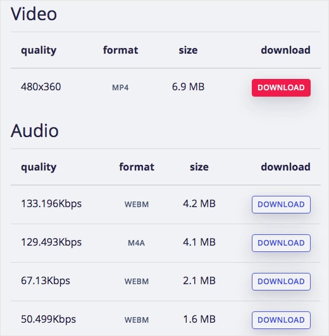
Task: Select the 129.493Kbps quality text
Action: coord(51,242)
